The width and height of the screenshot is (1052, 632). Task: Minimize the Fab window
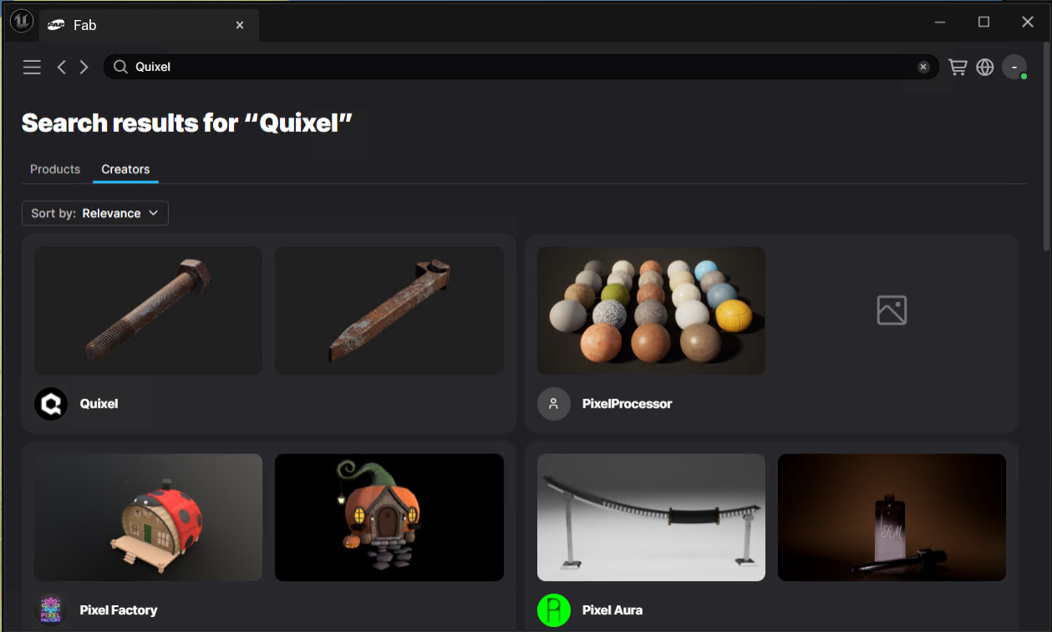click(940, 22)
